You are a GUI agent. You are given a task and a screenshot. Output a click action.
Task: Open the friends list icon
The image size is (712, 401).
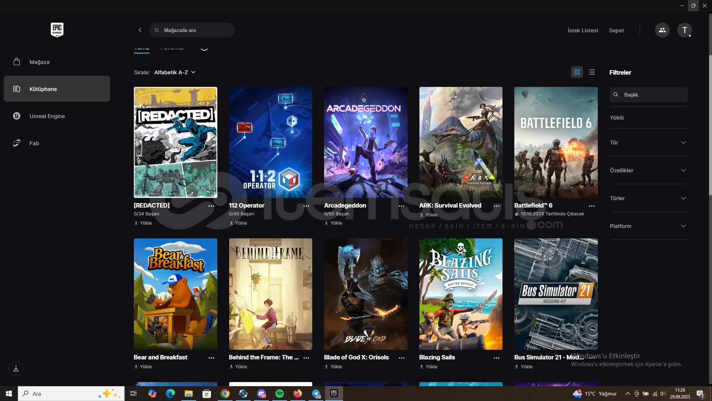pos(662,30)
